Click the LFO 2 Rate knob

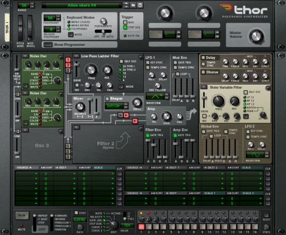point(250,144)
